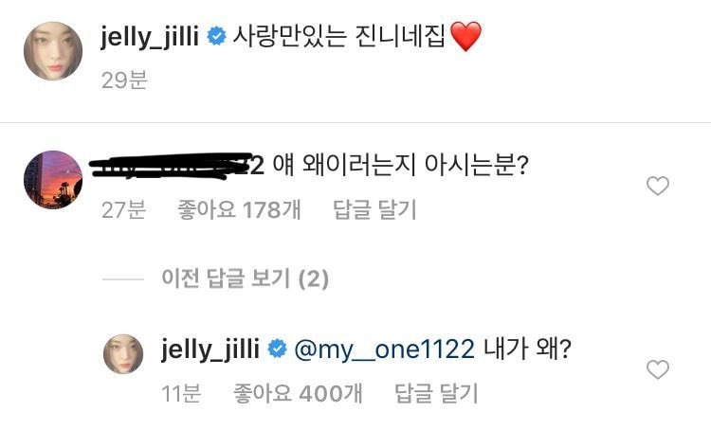View likes list 좋아요 400개

(x=298, y=393)
